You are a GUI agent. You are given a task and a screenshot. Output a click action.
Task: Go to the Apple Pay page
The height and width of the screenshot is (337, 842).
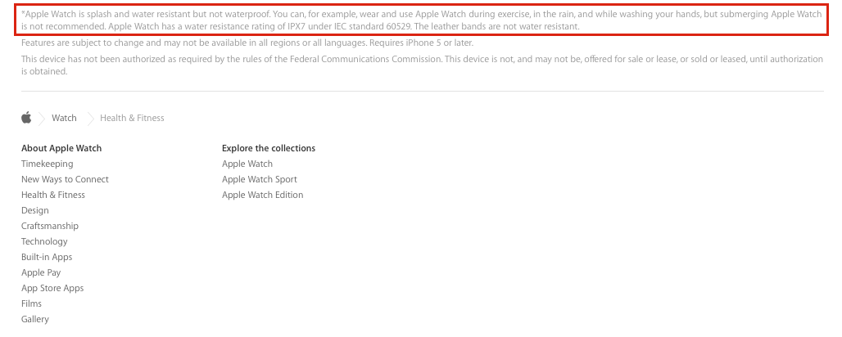(41, 272)
